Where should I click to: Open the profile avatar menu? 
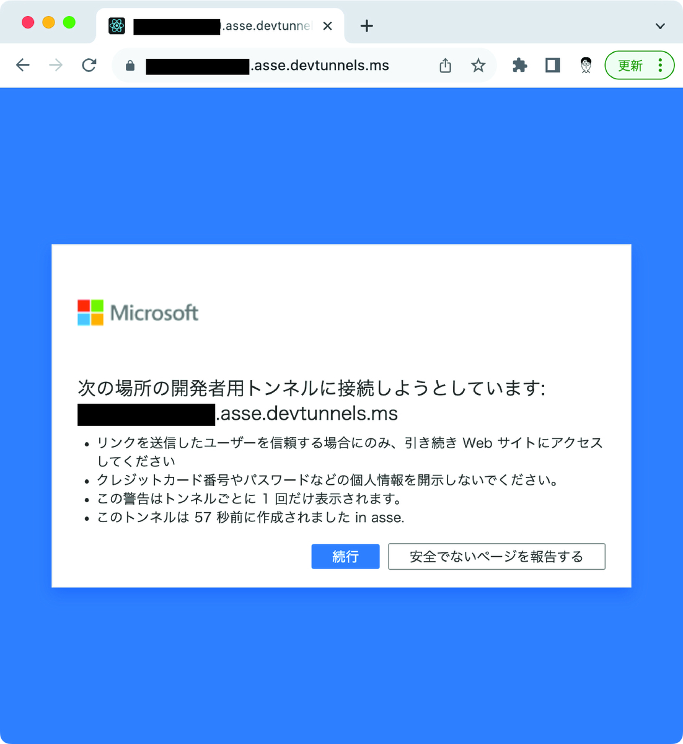(x=586, y=65)
